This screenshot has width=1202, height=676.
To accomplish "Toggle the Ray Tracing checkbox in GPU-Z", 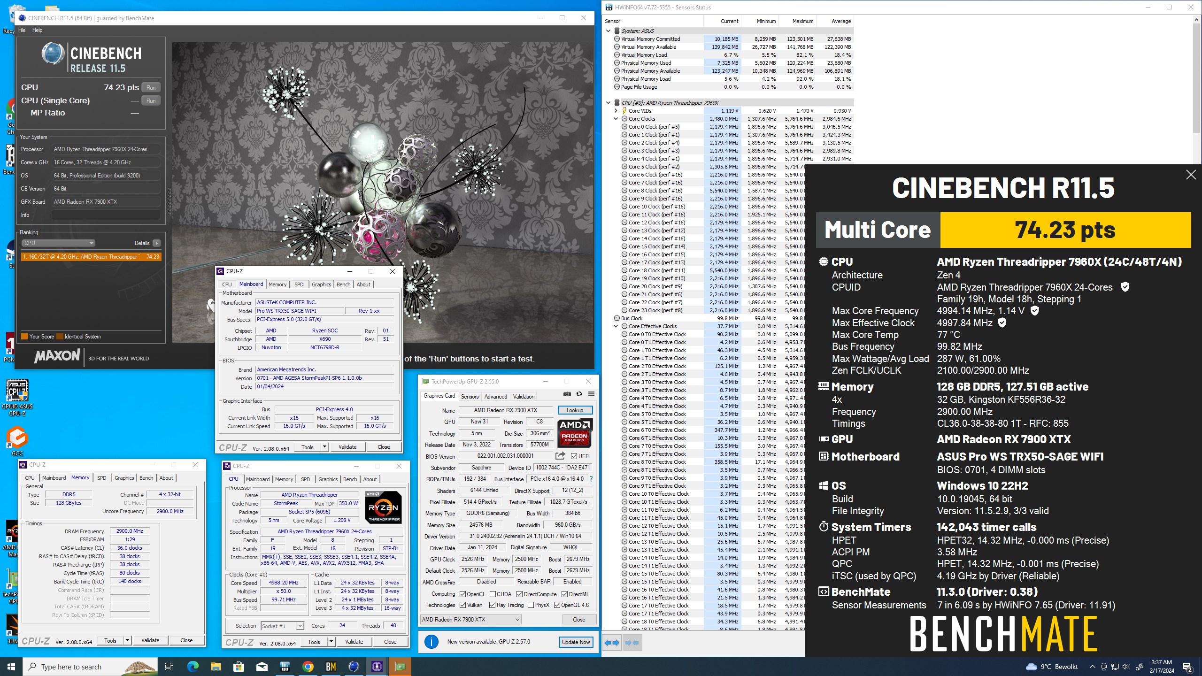I will pyautogui.click(x=492, y=605).
